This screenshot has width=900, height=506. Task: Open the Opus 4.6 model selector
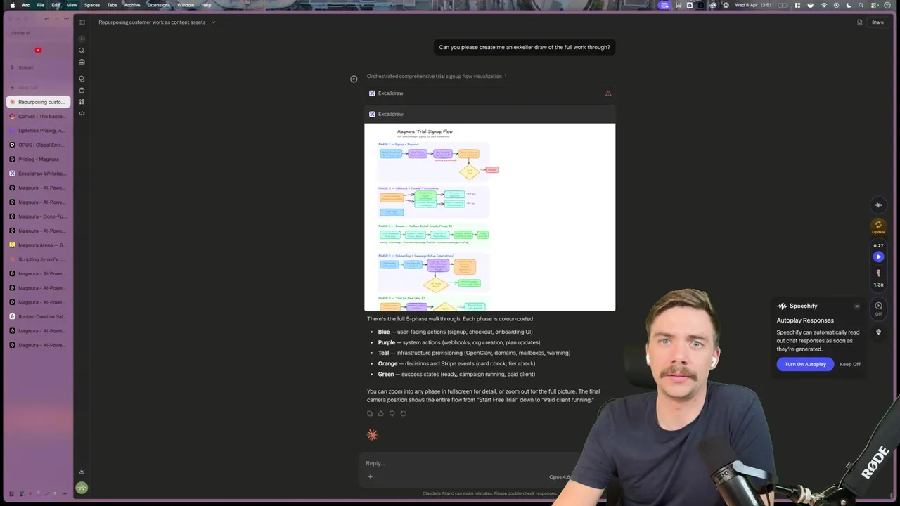tap(560, 476)
